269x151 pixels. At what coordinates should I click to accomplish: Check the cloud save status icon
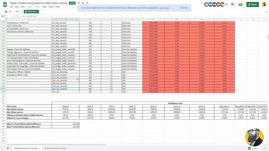tap(87, 3)
